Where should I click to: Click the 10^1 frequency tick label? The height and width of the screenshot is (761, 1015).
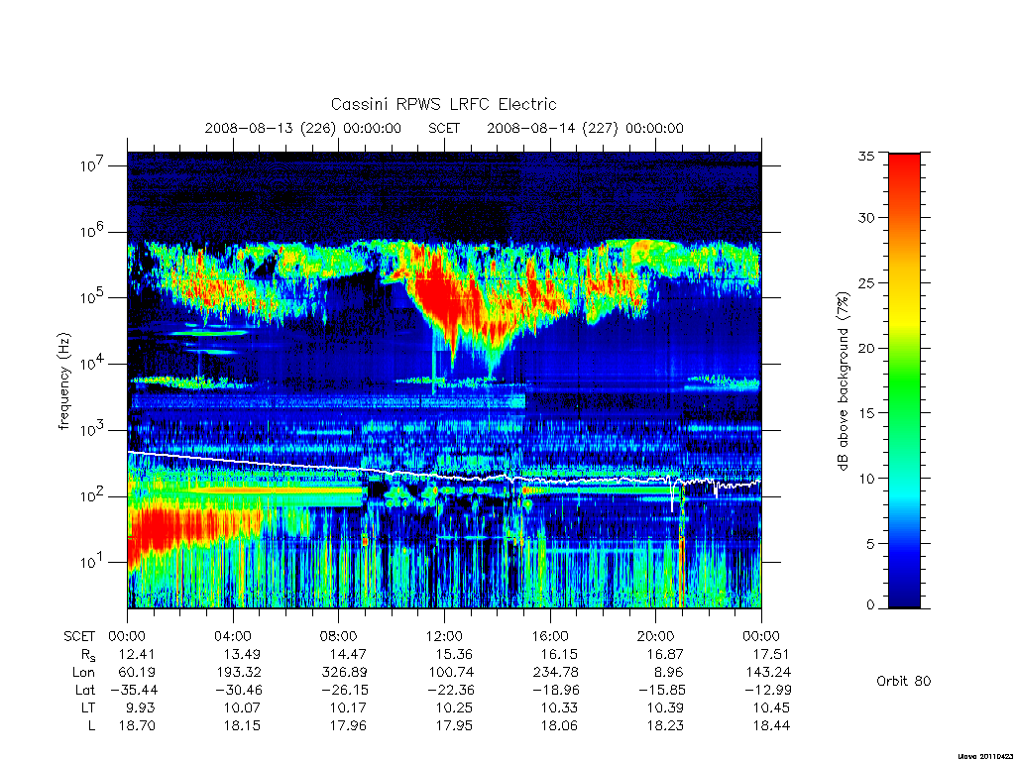point(92,562)
